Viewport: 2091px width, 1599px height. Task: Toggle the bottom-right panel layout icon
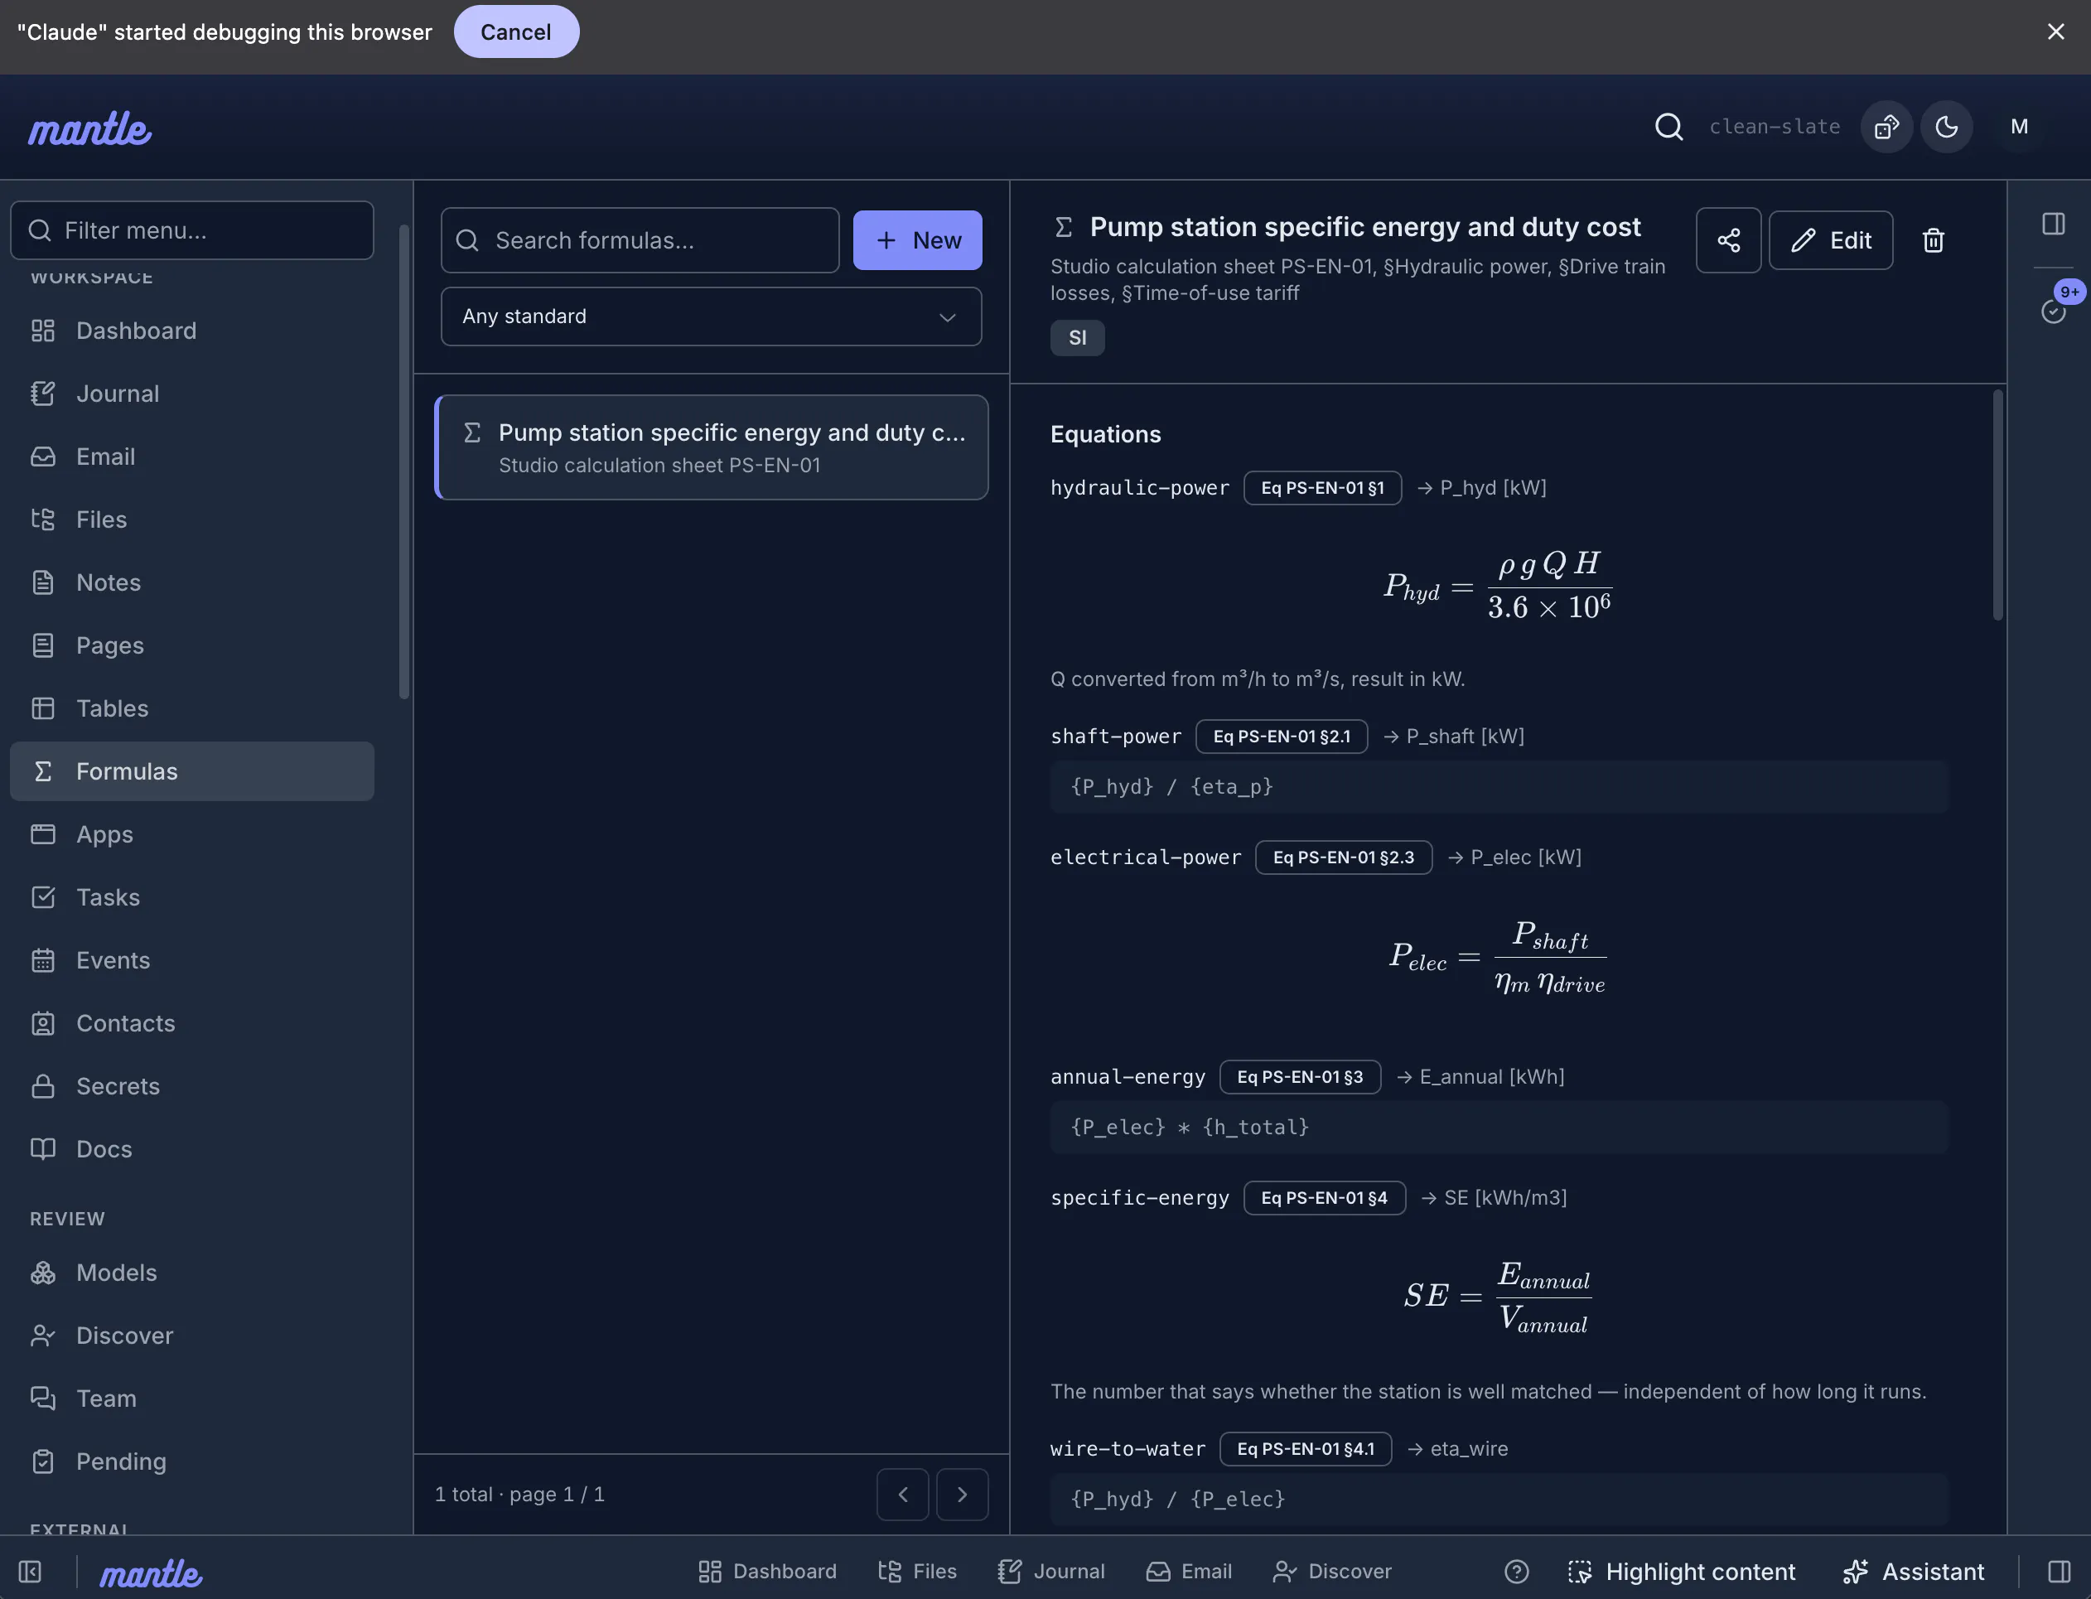(x=2059, y=1572)
